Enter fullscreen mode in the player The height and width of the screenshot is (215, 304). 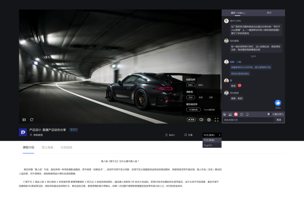pos(216,120)
